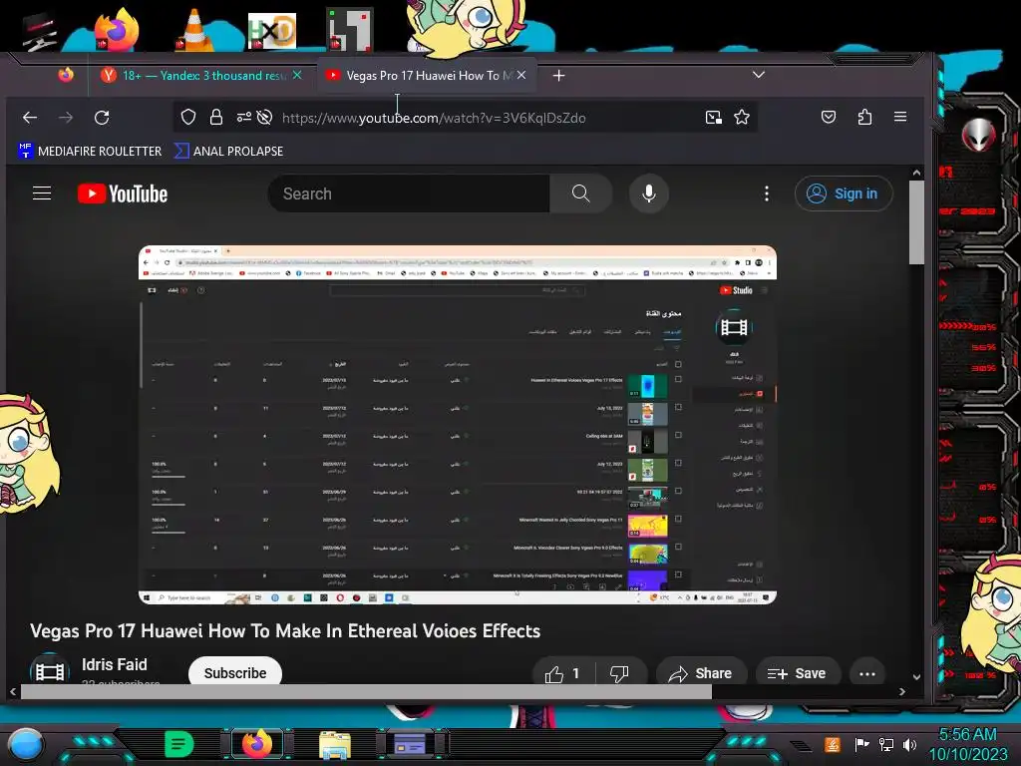Open the list all tabs dropdown arrow
The width and height of the screenshot is (1021, 766).
click(x=759, y=75)
